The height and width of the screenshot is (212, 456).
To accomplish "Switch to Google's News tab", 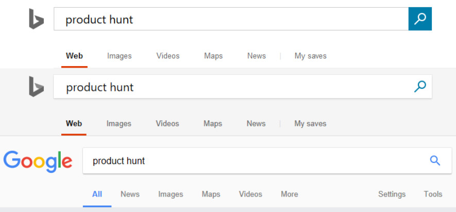I will (130, 194).
